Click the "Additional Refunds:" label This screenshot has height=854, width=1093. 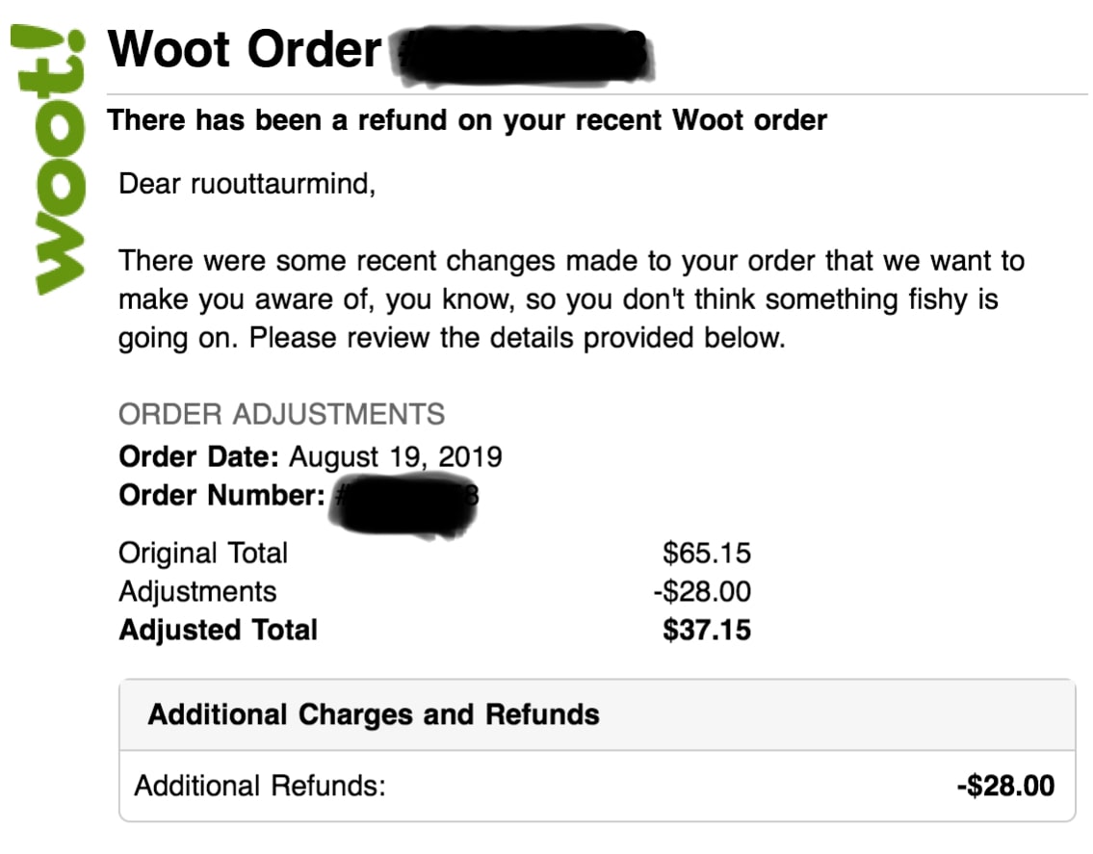point(260,787)
